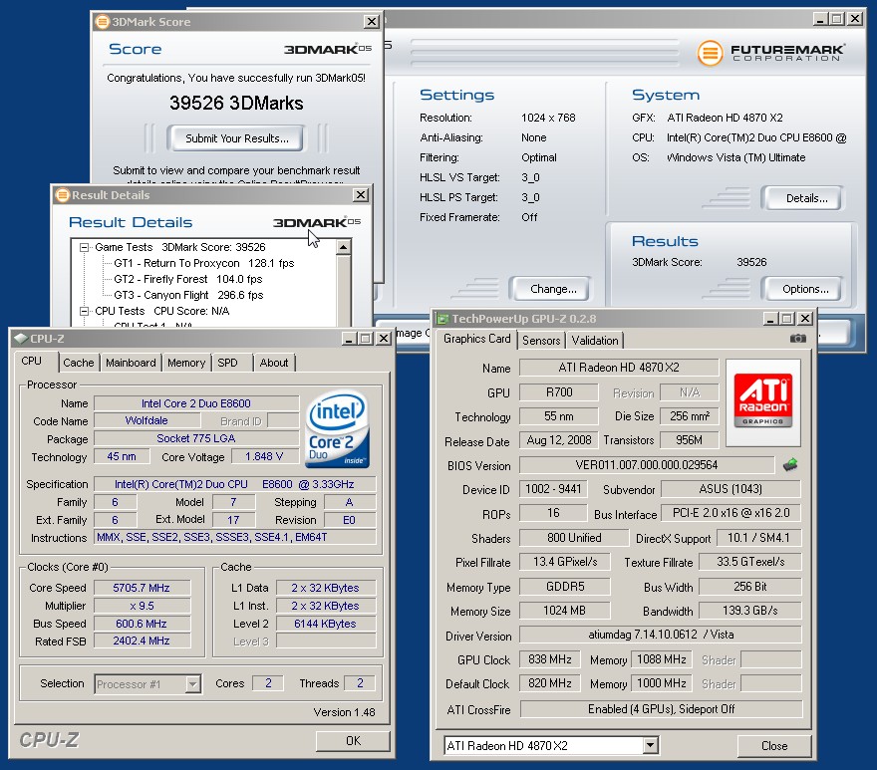Image resolution: width=877 pixels, height=770 pixels.
Task: Click the Multiplier value x 9.5
Action: pyautogui.click(x=142, y=606)
